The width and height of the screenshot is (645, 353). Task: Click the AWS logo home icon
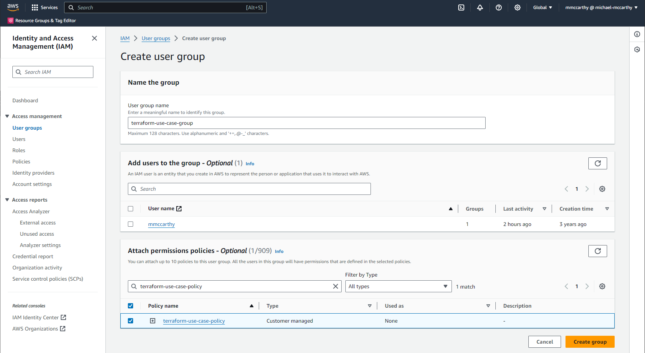[x=13, y=7]
